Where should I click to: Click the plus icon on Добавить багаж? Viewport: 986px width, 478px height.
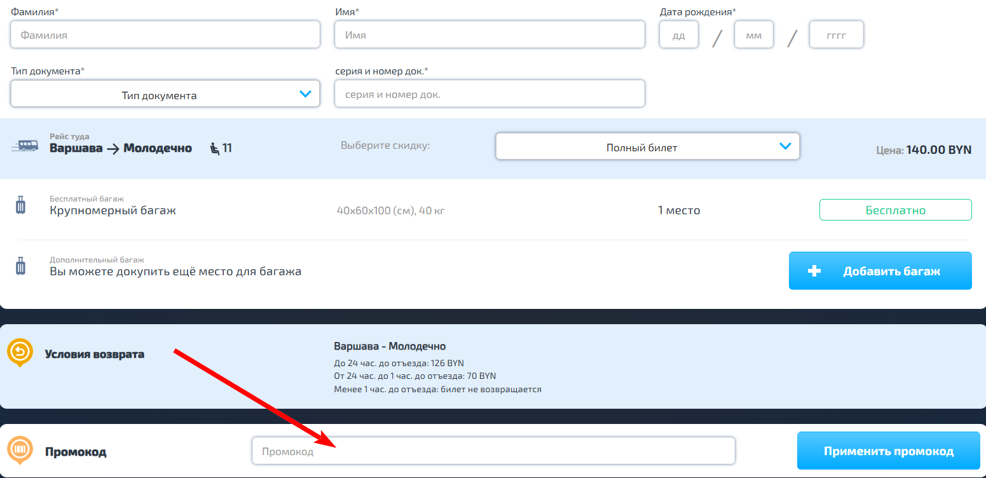(814, 271)
